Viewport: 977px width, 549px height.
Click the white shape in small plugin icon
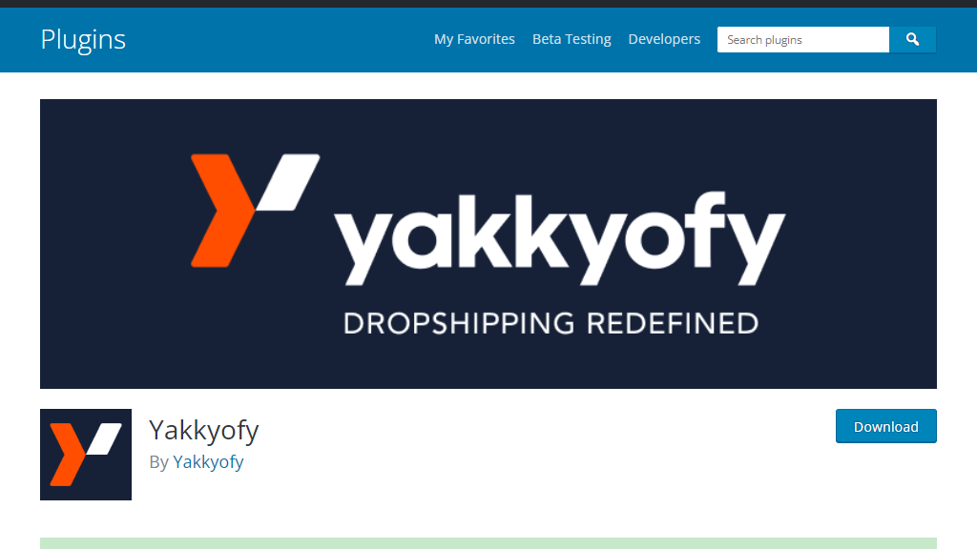pyautogui.click(x=104, y=438)
